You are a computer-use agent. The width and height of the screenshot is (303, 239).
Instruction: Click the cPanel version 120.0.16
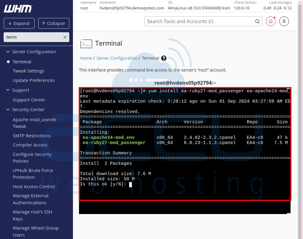tap(242, 8)
